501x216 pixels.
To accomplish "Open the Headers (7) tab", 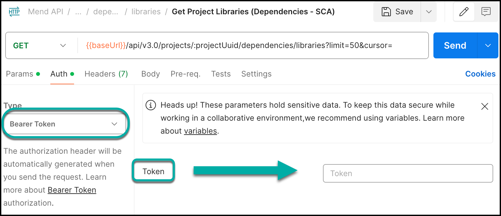I will [106, 74].
